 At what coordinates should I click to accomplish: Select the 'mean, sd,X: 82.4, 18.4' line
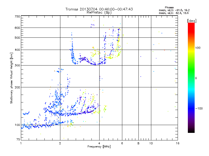coord(174,13)
